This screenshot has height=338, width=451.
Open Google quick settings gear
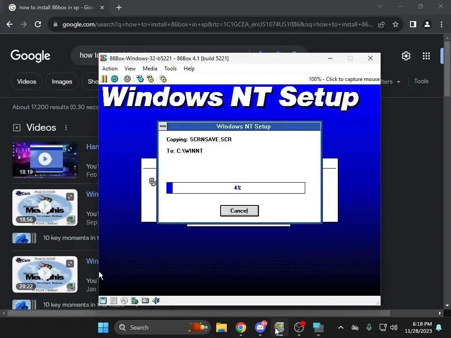point(406,56)
